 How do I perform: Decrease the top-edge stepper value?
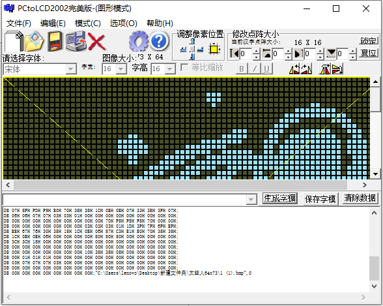(288, 57)
